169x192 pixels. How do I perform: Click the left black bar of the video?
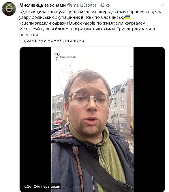click(35, 119)
